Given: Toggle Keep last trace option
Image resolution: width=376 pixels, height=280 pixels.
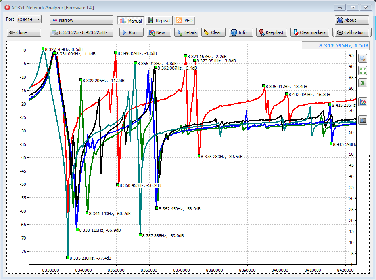Looking at the screenshot, I should click(271, 32).
